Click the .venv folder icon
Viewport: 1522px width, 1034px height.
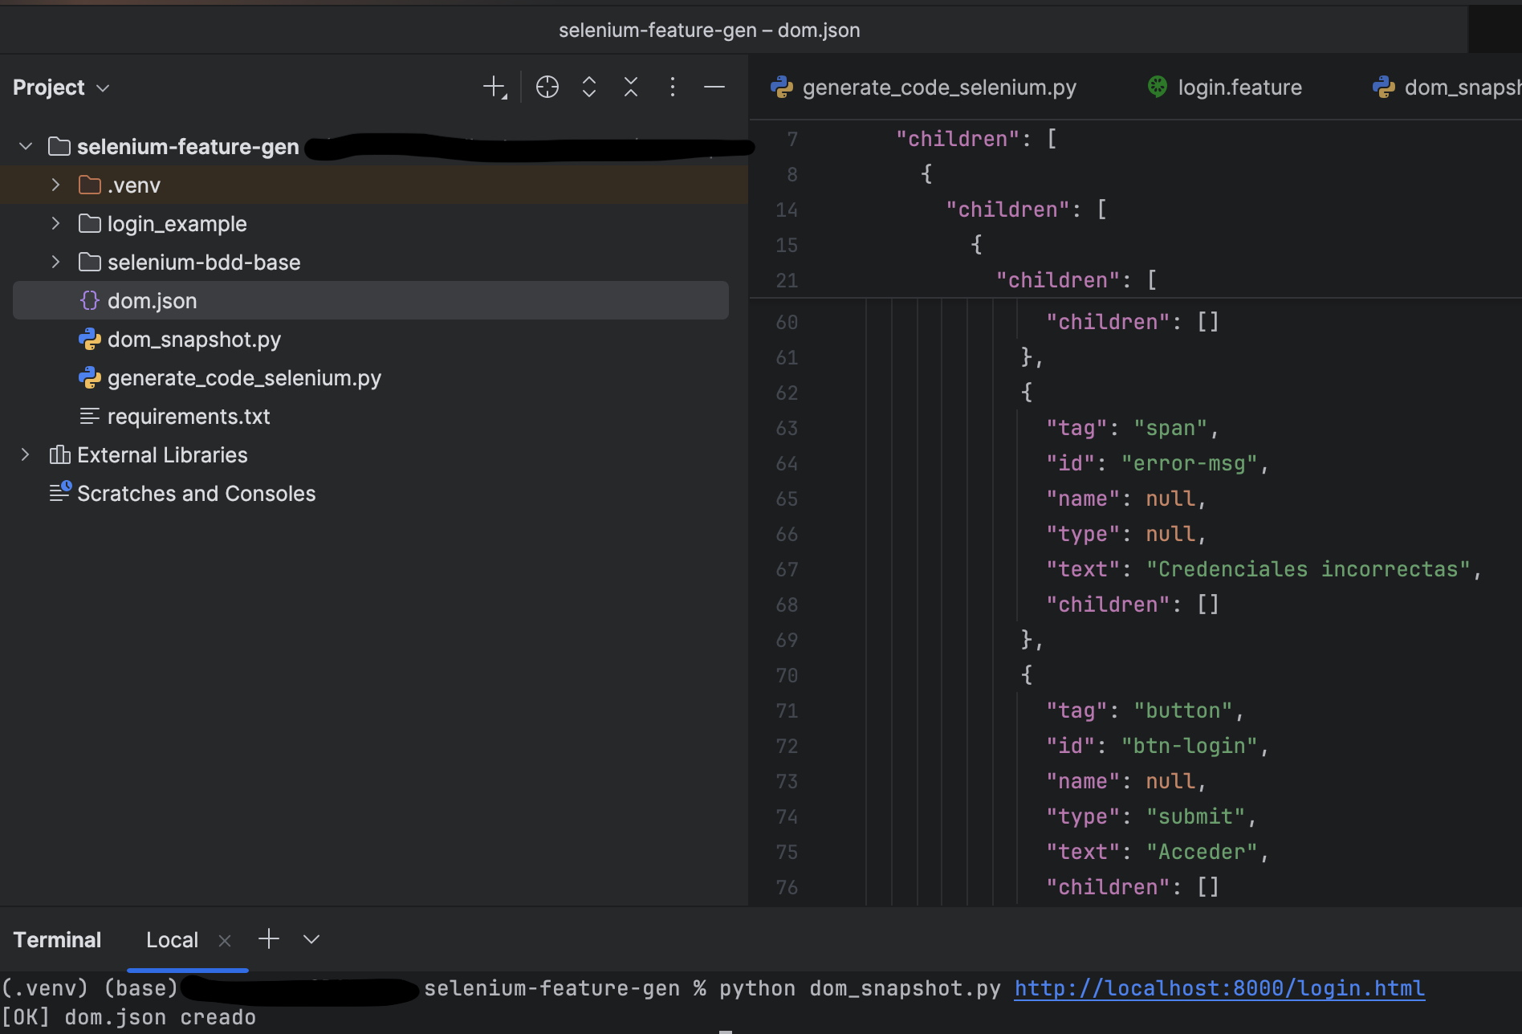pos(90,185)
